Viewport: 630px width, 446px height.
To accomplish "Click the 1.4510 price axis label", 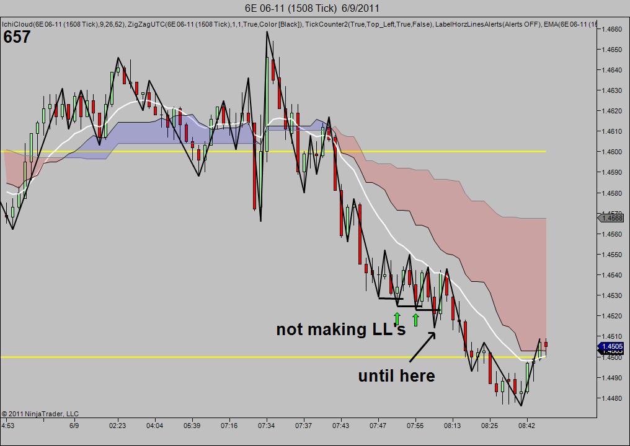I will (611, 336).
